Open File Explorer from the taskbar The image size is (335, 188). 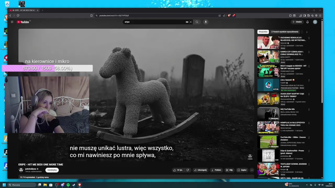click(x=45, y=185)
